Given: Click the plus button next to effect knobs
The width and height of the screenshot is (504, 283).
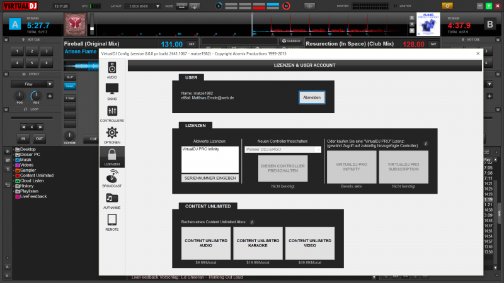Looking at the screenshot, I should click(x=50, y=96).
